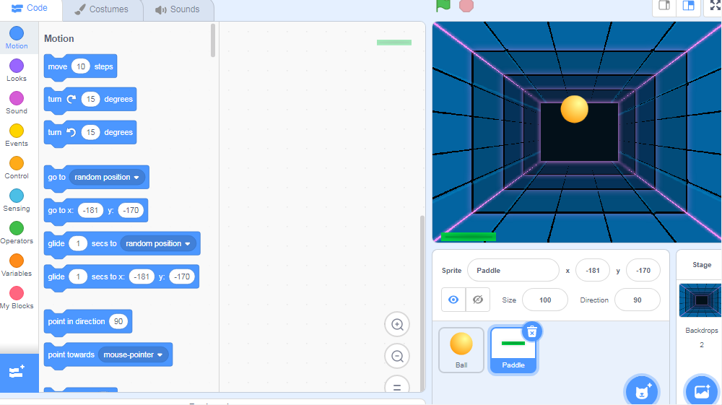This screenshot has height=405, width=722.
Task: Edit the sprite Direction field 90
Action: tap(638, 300)
